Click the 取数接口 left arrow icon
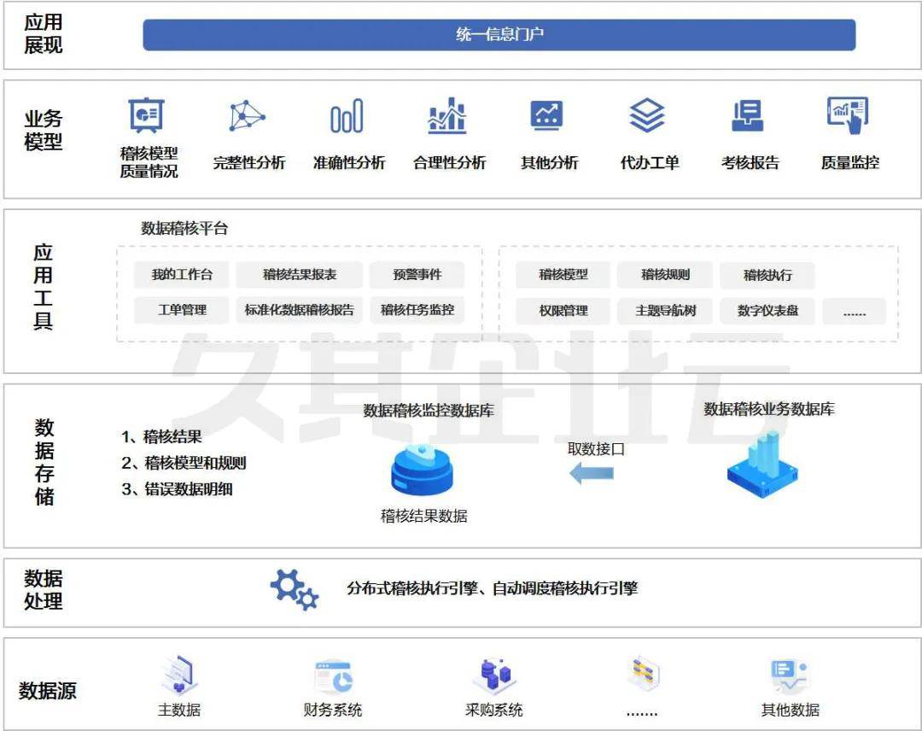Image resolution: width=922 pixels, height=731 pixels. click(x=592, y=473)
